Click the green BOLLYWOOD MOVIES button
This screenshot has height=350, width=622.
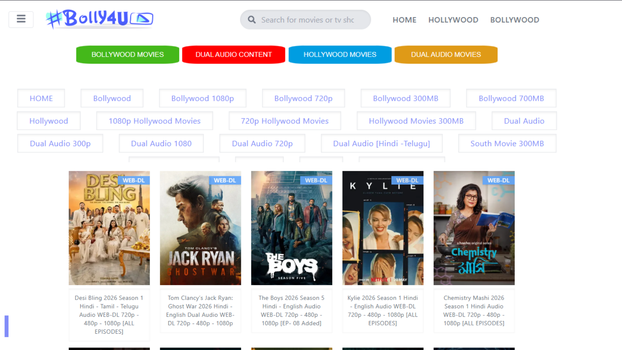pyautogui.click(x=128, y=54)
